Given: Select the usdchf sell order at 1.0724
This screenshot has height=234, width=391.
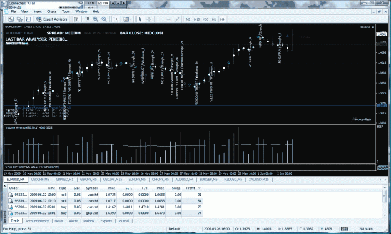Looking at the screenshot, I should (105, 195).
